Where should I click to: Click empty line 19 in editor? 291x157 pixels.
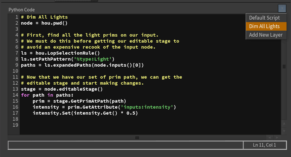point(95,125)
